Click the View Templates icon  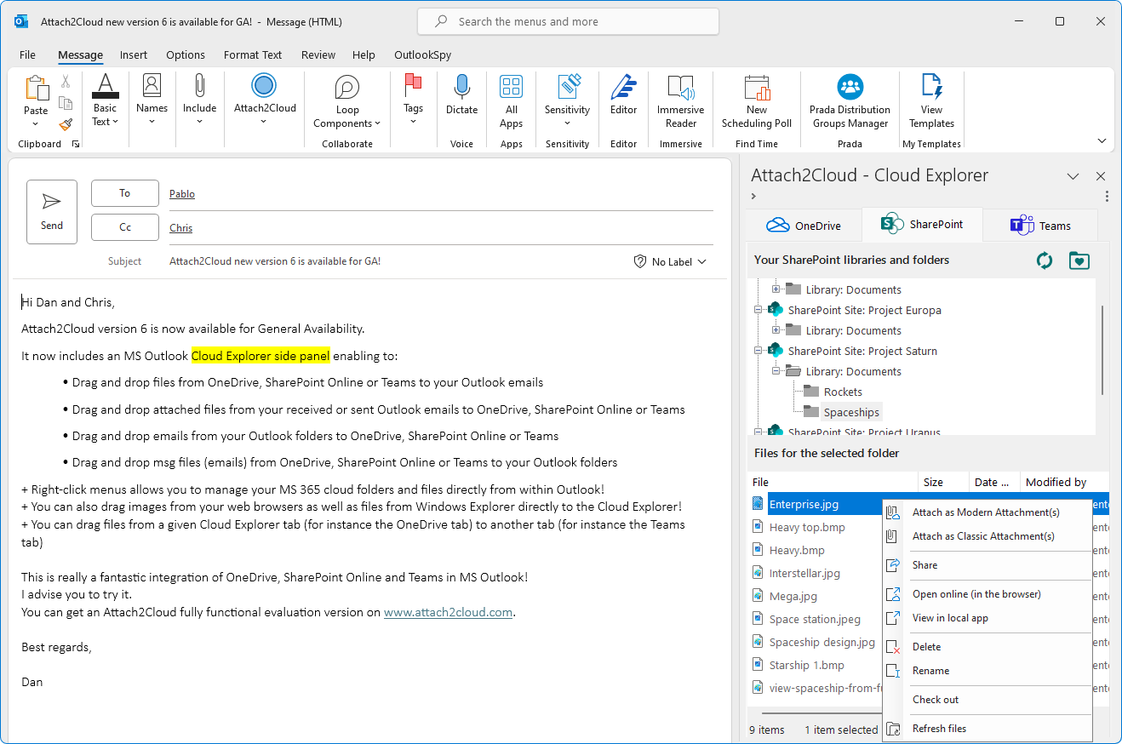(931, 88)
